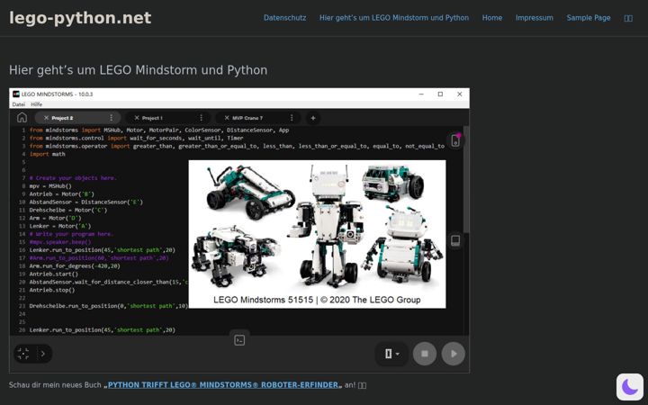
Task: Close the LEGO MINDSTORMS window
Action: click(x=460, y=94)
